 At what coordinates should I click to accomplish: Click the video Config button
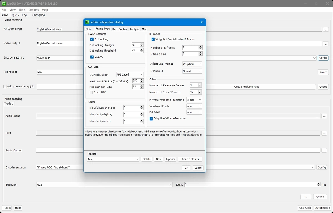[x=323, y=58]
